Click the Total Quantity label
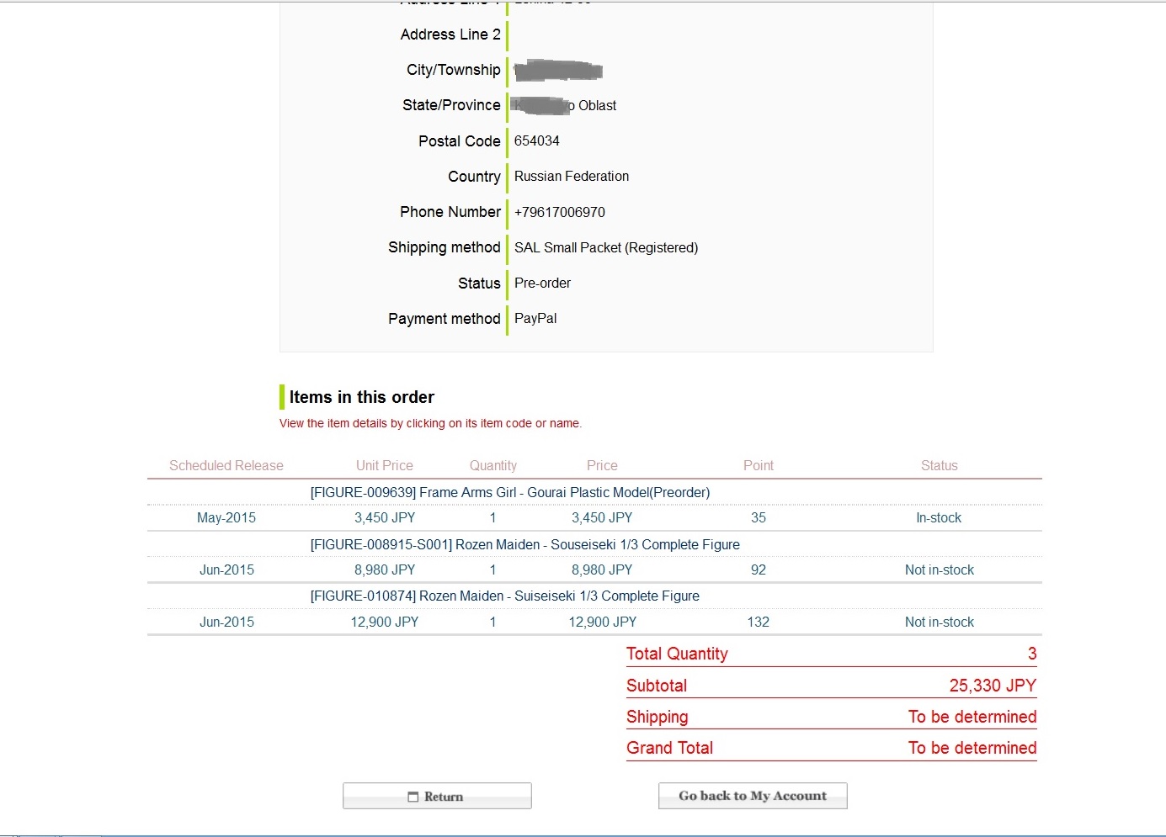Image resolution: width=1166 pixels, height=837 pixels. (x=677, y=654)
